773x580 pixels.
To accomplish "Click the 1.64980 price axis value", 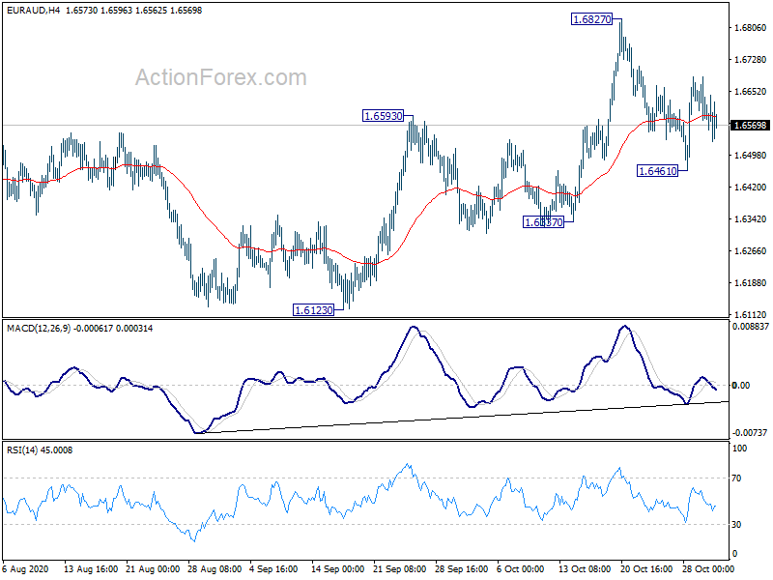I will coord(751,156).
